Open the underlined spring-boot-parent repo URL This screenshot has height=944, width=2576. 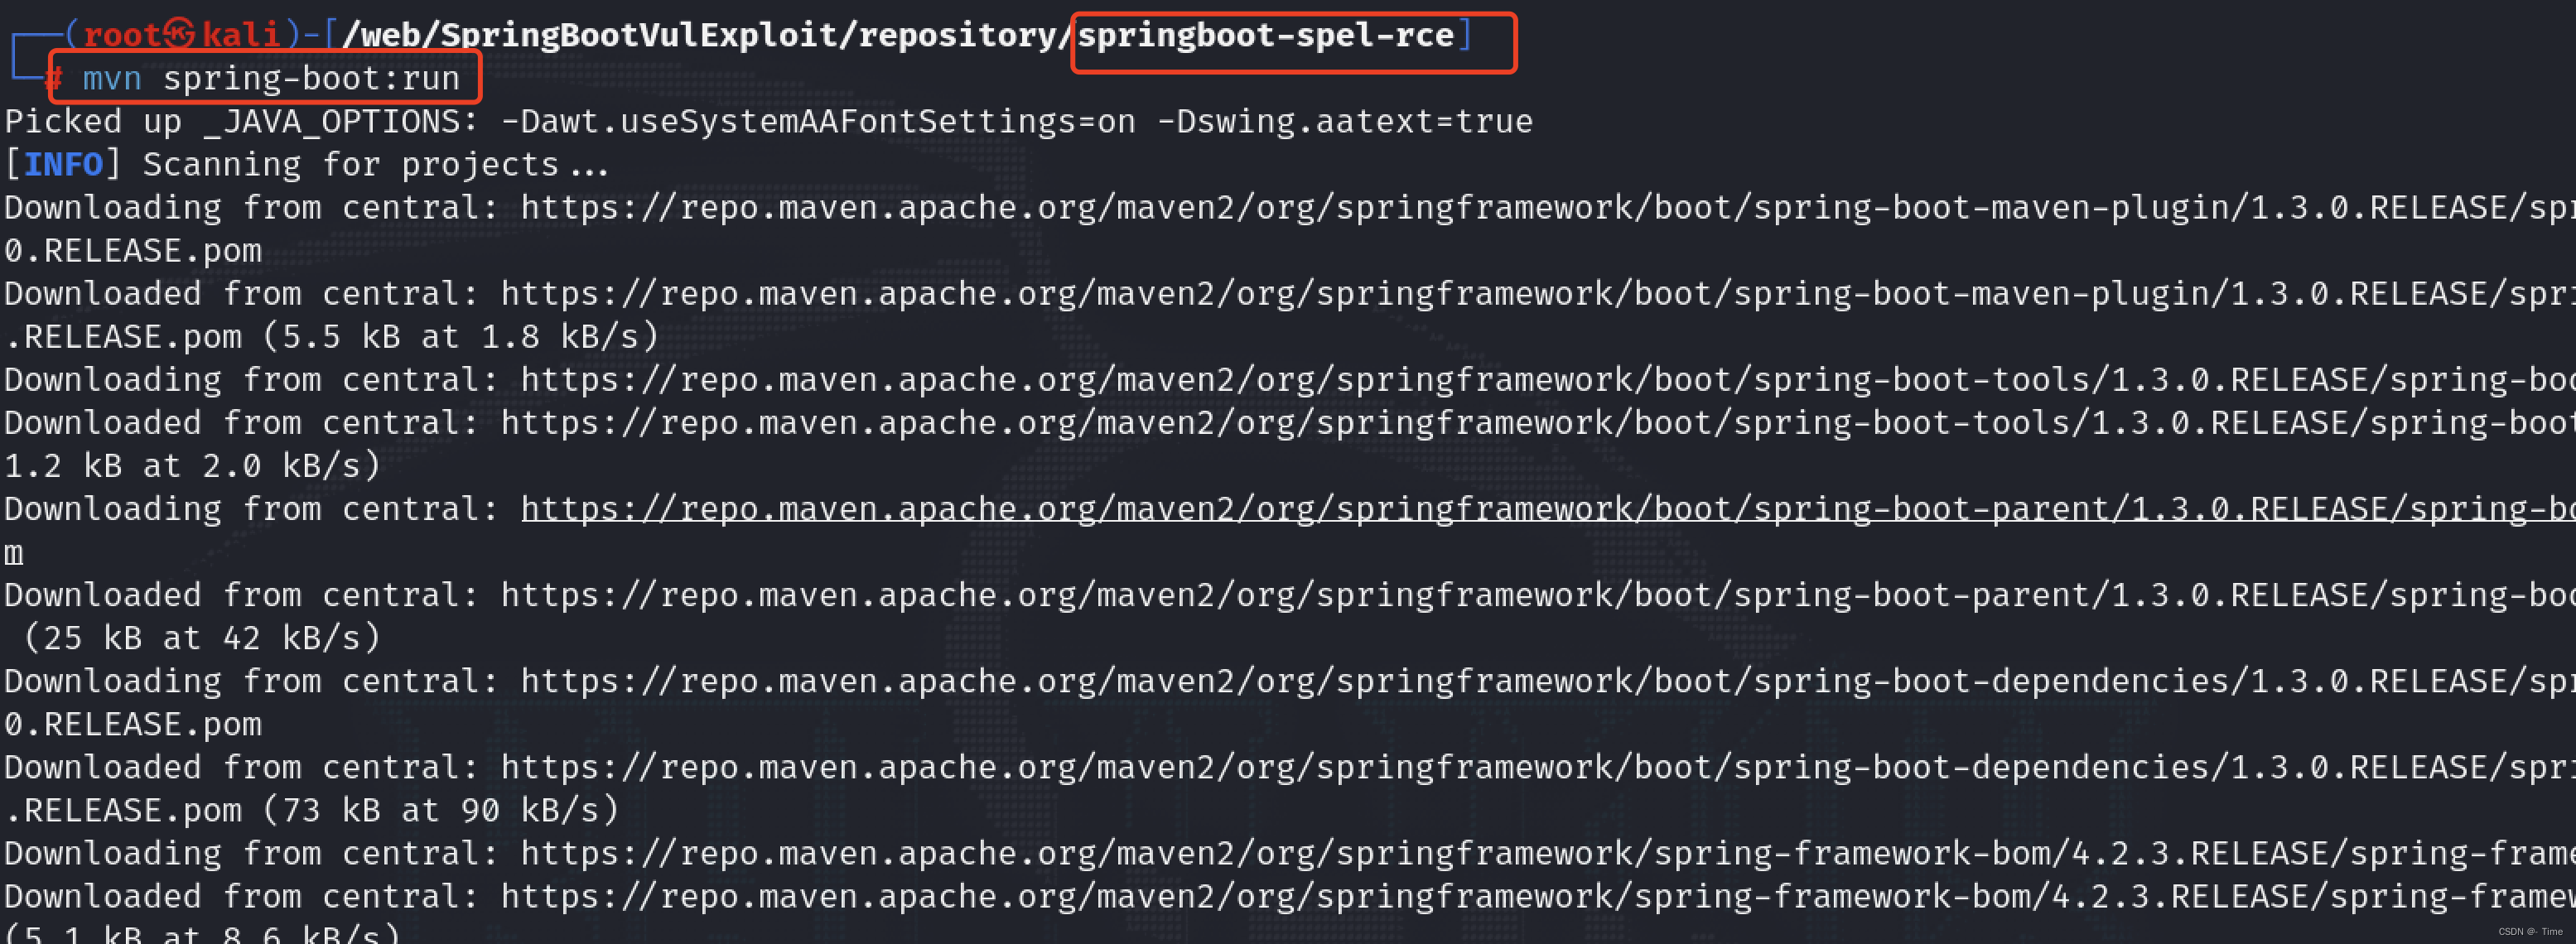(x=1548, y=509)
